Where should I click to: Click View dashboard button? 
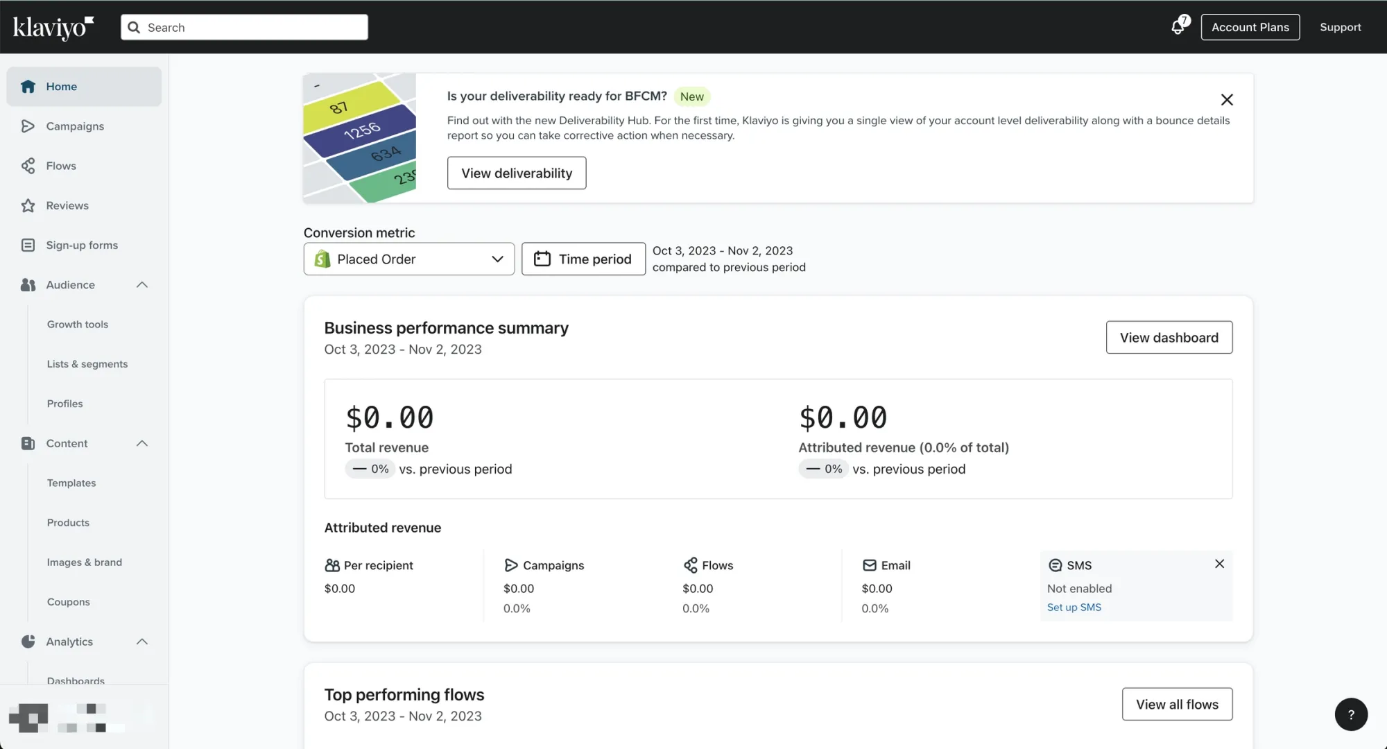point(1169,337)
